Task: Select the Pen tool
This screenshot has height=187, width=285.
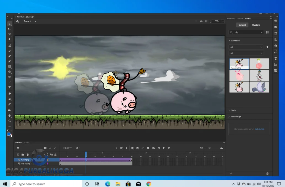Action: [x=10, y=61]
